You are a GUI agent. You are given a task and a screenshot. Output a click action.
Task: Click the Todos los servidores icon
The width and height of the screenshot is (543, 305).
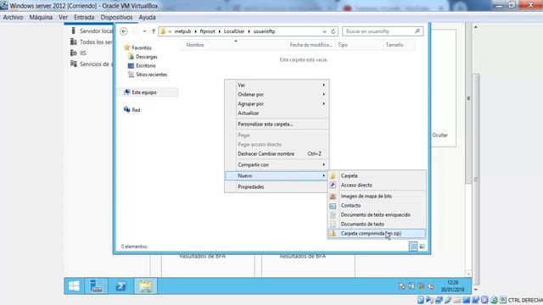(73, 42)
